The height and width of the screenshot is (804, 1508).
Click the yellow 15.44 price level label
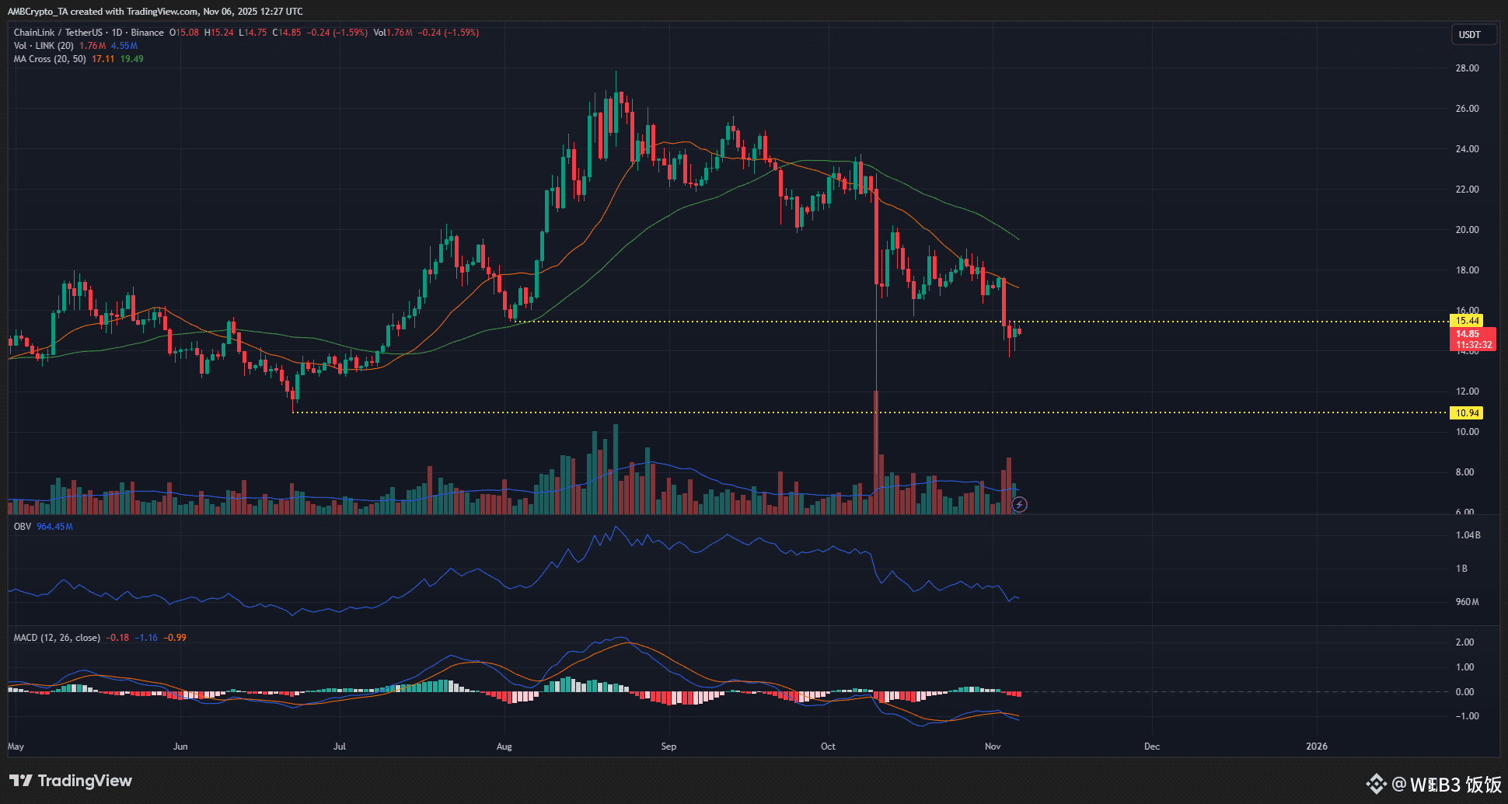(1467, 320)
